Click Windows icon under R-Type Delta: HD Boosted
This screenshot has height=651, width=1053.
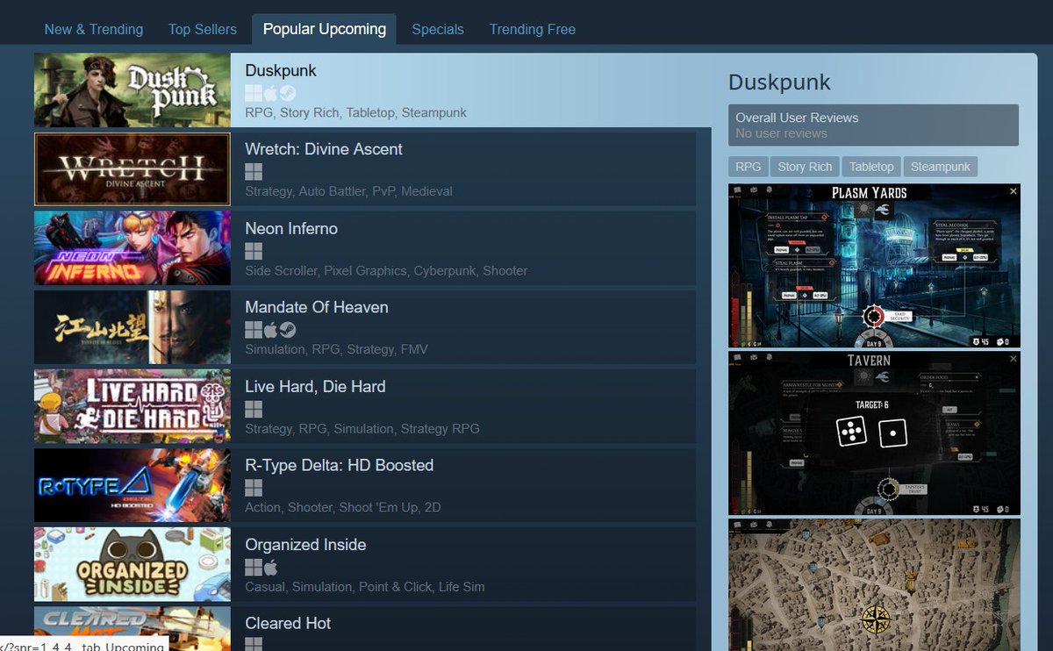[254, 489]
